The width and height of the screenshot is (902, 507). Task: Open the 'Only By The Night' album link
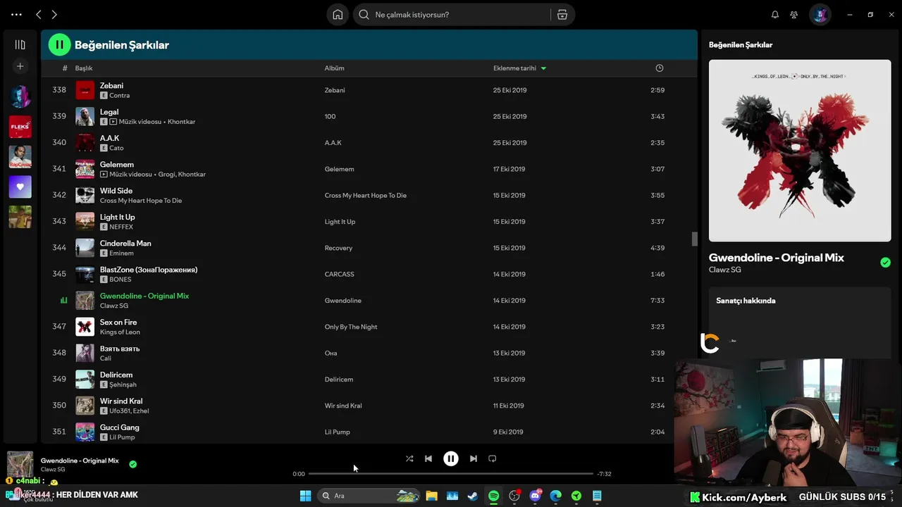point(351,327)
